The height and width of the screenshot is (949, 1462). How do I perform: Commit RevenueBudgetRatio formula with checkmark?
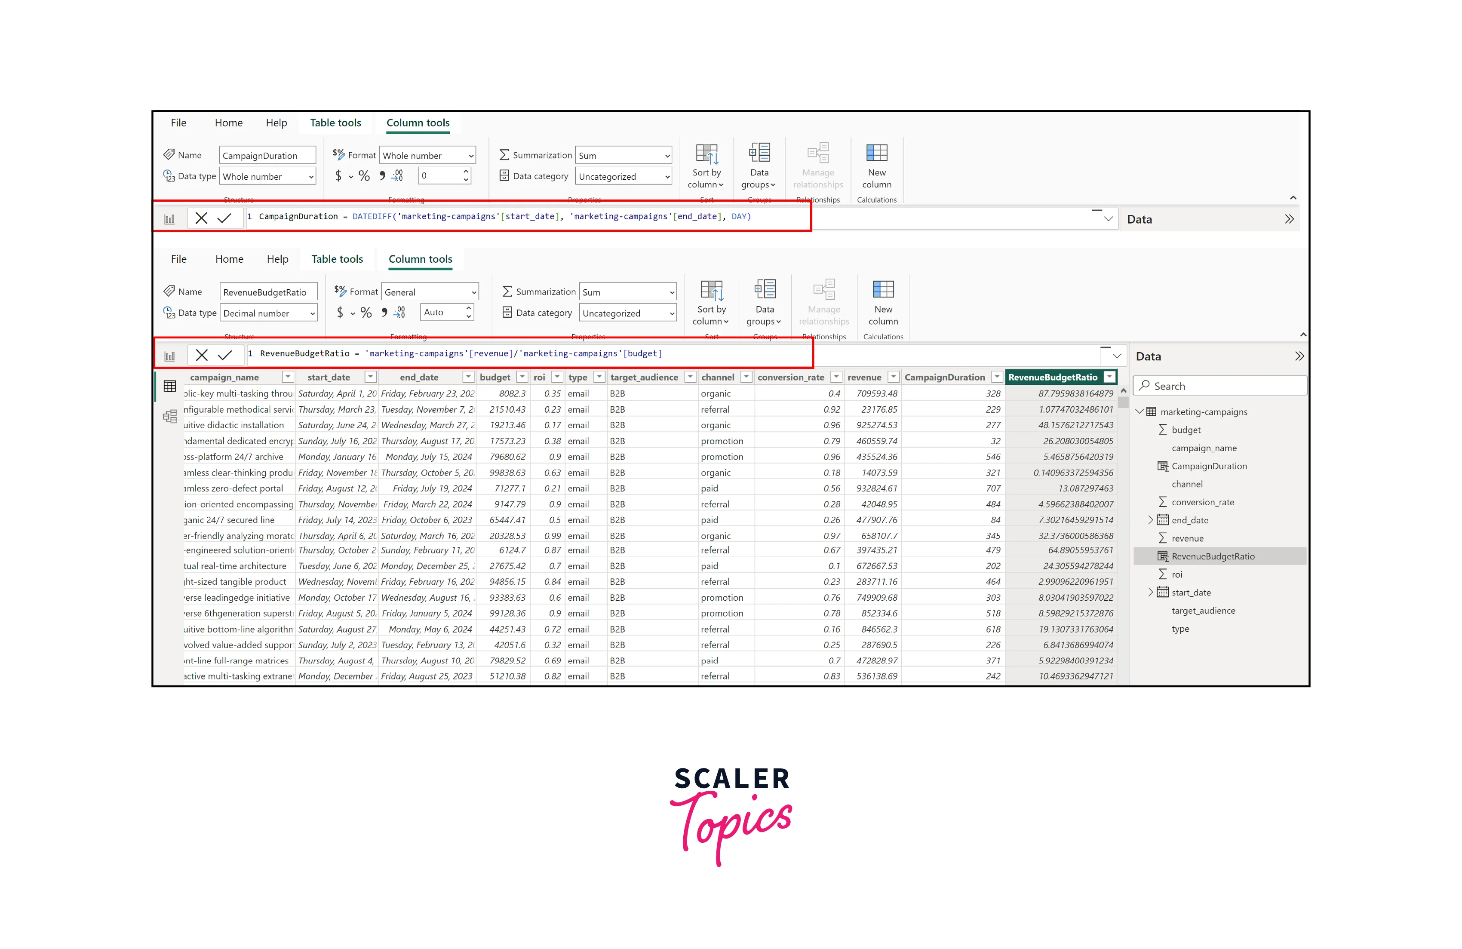[225, 355]
